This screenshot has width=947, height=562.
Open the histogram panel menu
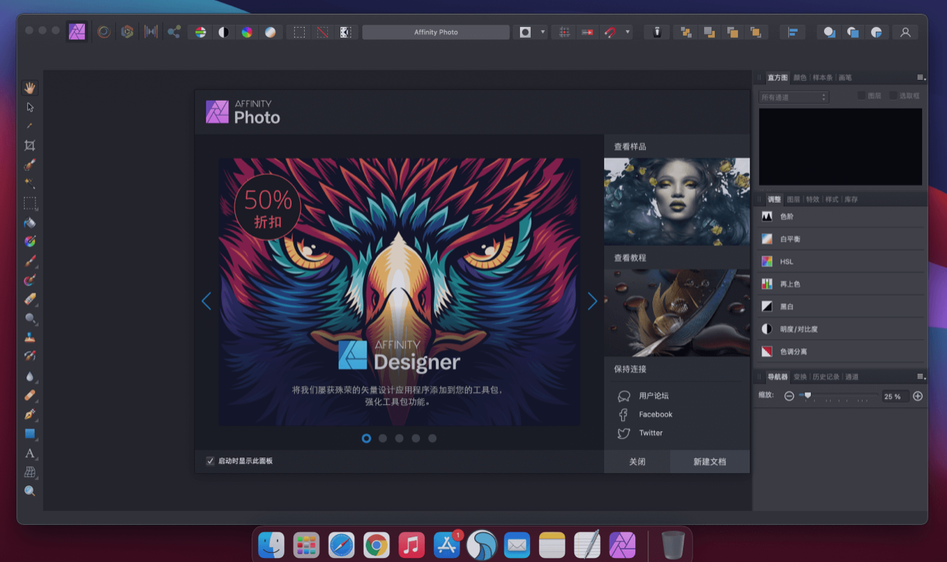click(921, 77)
